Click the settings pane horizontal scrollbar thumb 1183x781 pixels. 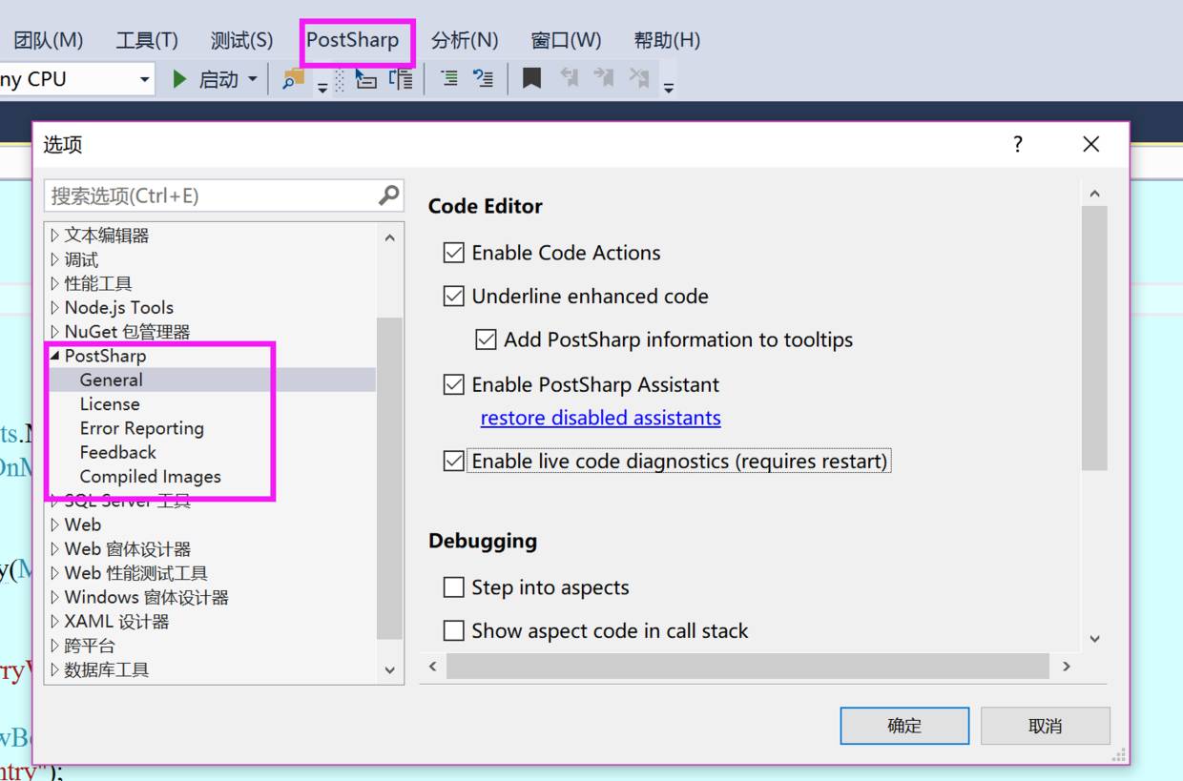(747, 666)
